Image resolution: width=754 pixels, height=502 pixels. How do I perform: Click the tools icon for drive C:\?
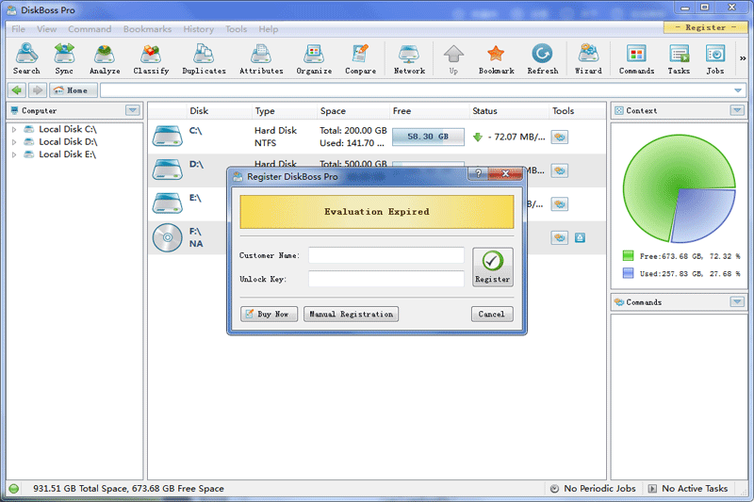(x=560, y=137)
